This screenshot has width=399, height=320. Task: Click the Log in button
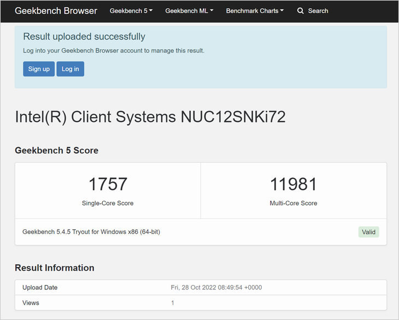pos(70,69)
